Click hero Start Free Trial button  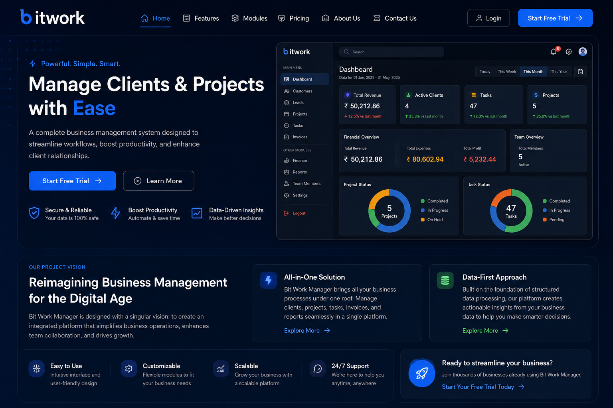pos(72,181)
